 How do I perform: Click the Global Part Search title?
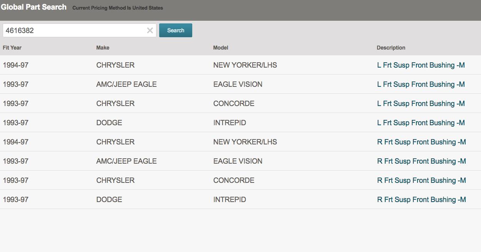click(x=34, y=7)
